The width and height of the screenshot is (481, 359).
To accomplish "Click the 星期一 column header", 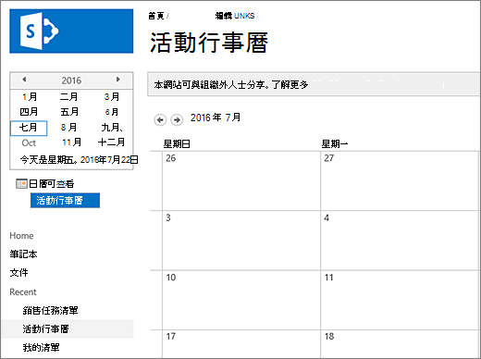I will 335,143.
